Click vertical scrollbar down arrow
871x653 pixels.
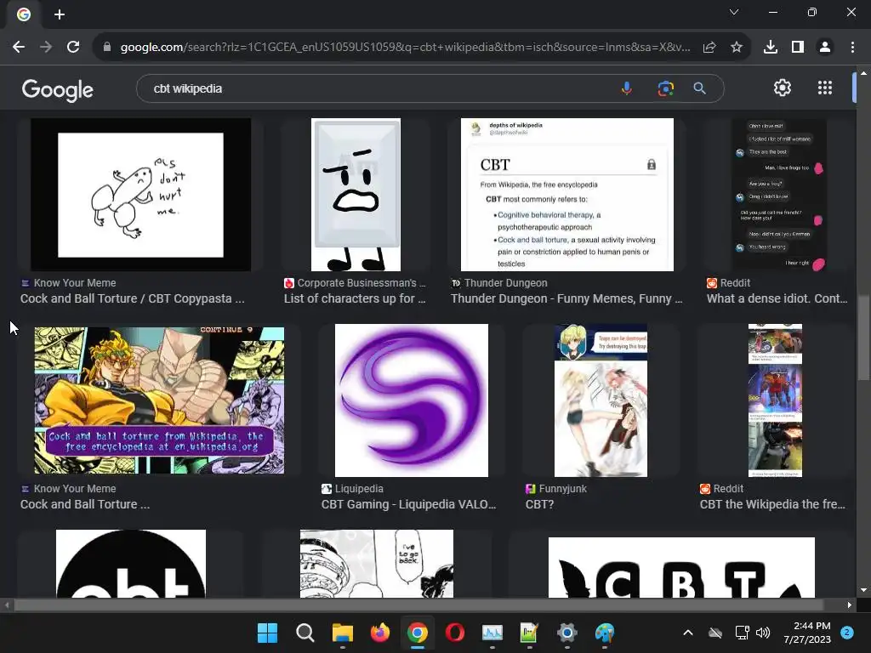863,590
